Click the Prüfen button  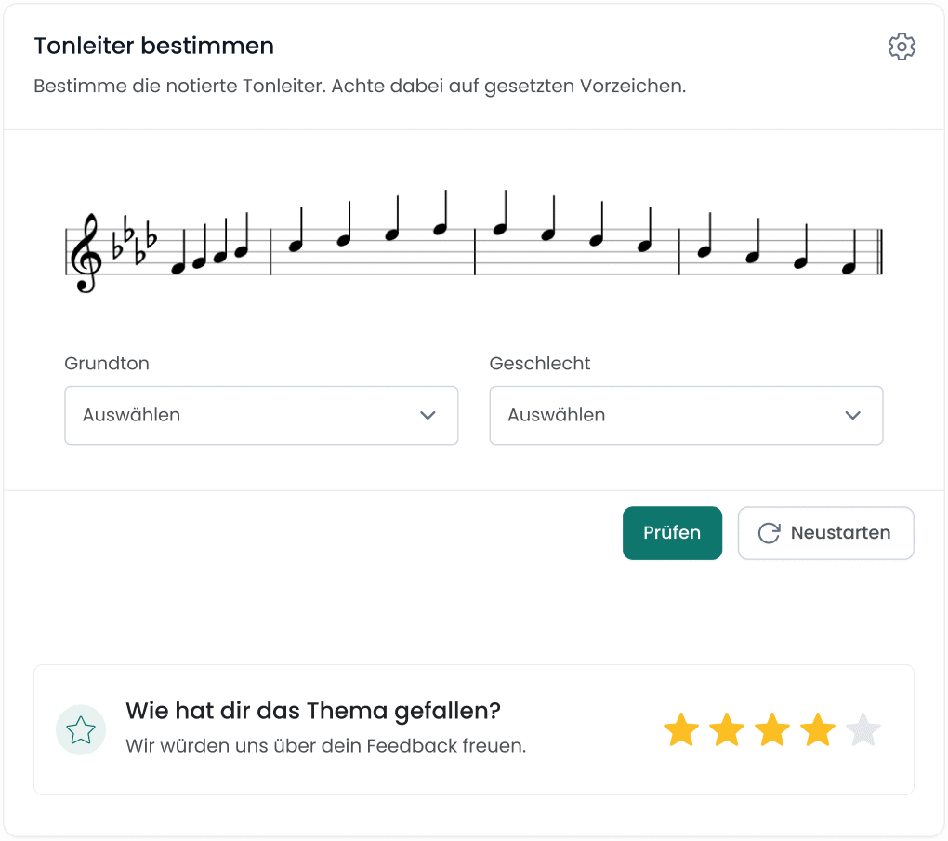pyautogui.click(x=672, y=532)
